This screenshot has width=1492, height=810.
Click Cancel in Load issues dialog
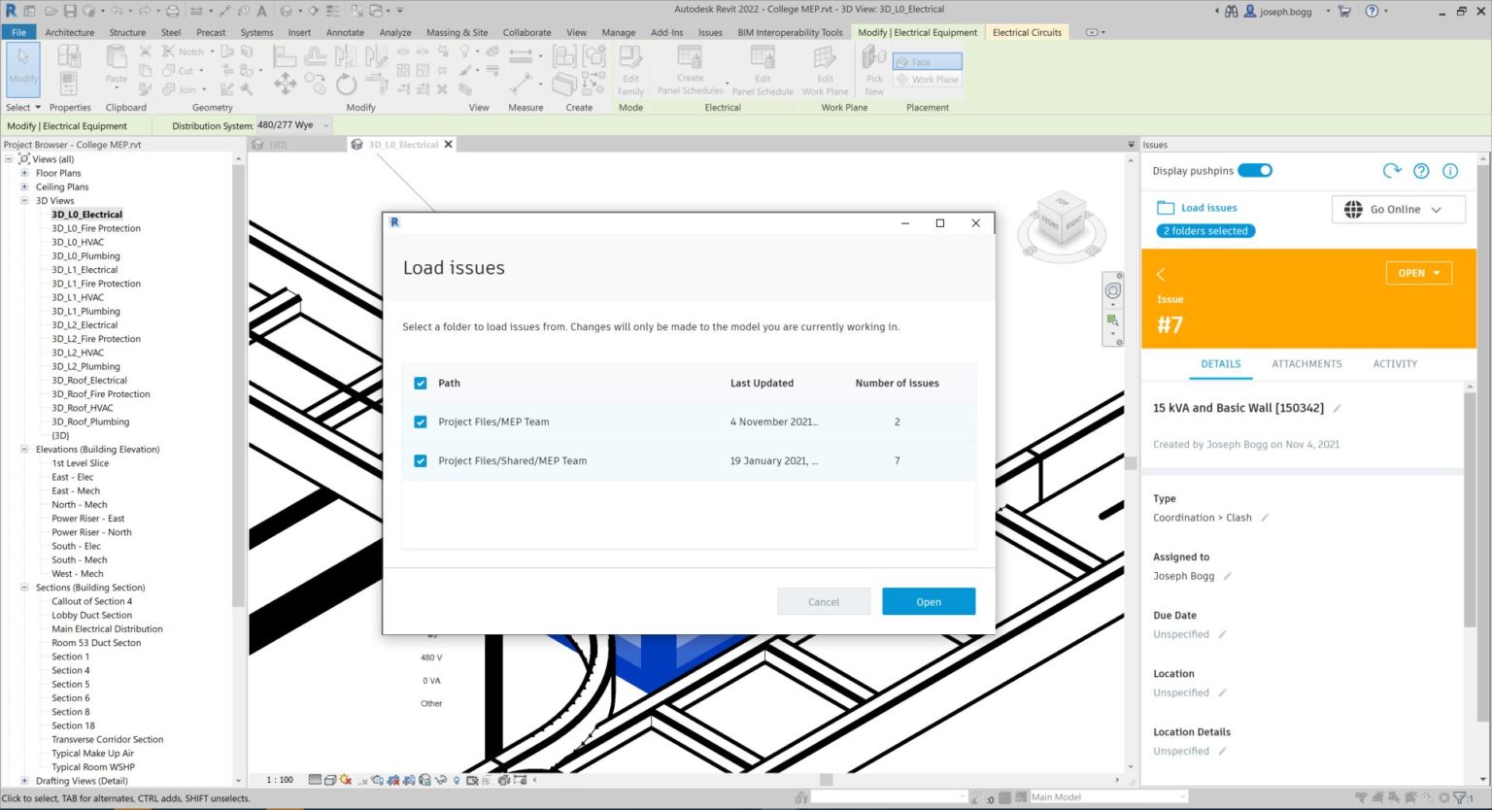[x=824, y=602]
